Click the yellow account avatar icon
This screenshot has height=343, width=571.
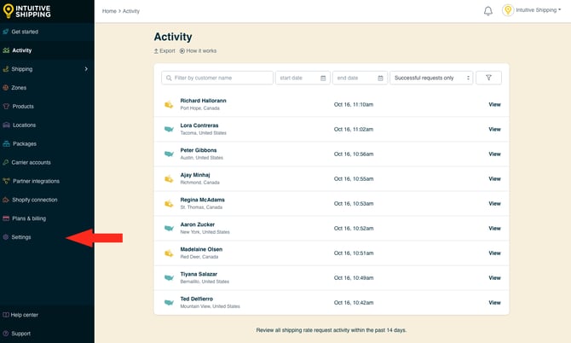[508, 10]
